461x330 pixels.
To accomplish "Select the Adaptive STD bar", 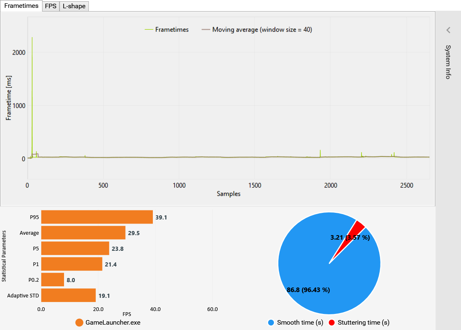I will [69, 295].
